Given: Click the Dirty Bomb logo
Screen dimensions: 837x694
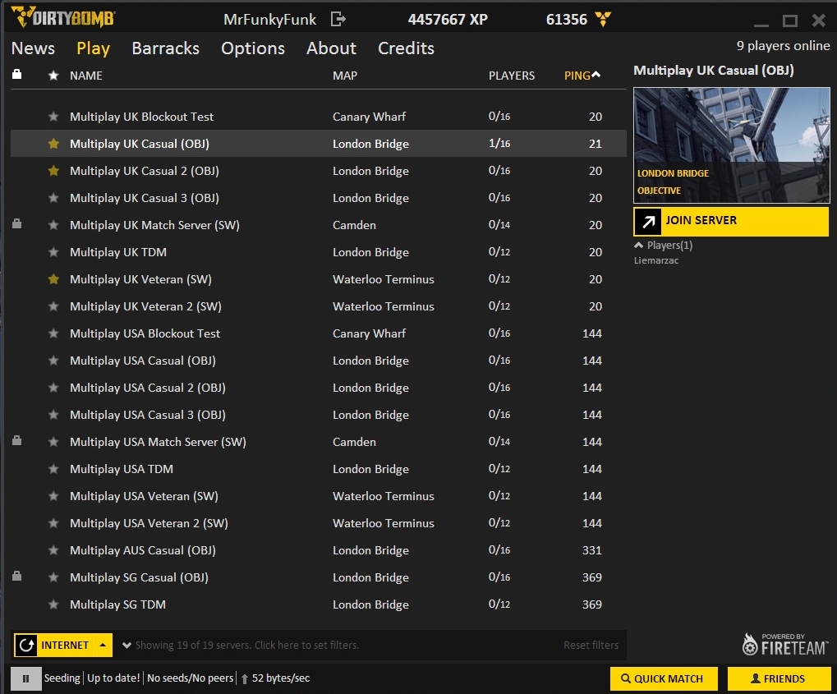Looking at the screenshot, I should click(63, 17).
